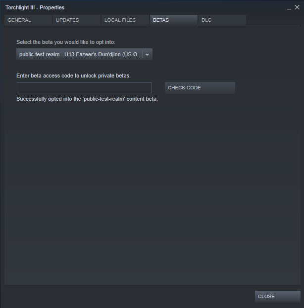
Task: Click the CLOSE button at the bottom
Action: tap(278, 297)
